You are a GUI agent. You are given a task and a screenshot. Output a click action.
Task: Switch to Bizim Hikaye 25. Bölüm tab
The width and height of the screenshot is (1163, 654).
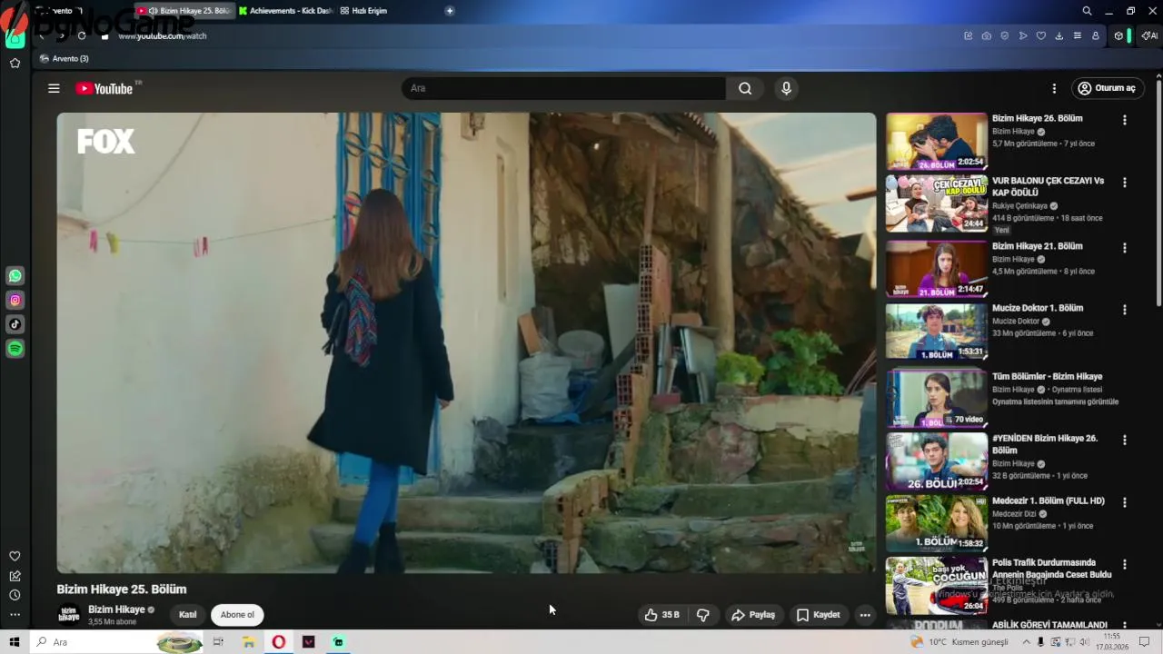184,11
